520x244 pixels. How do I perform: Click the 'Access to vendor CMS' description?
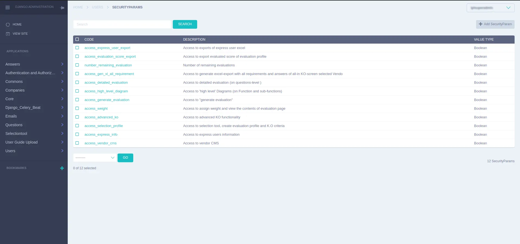(201, 143)
